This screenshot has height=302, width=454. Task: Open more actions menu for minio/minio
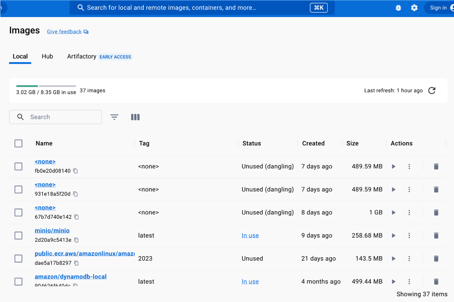point(409,236)
